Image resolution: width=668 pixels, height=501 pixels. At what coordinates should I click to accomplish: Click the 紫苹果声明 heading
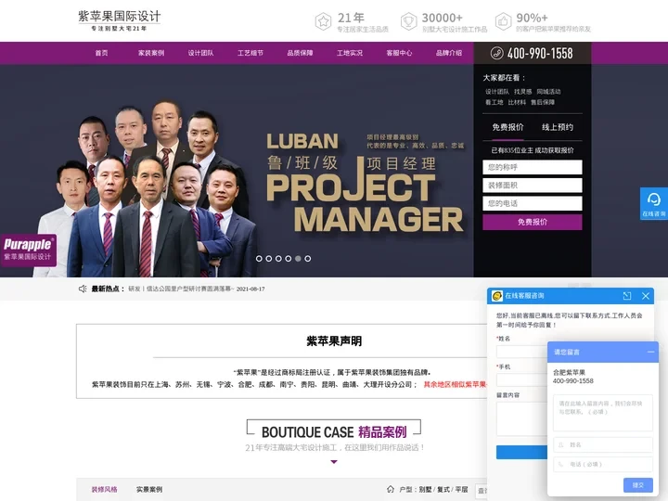coord(334,340)
